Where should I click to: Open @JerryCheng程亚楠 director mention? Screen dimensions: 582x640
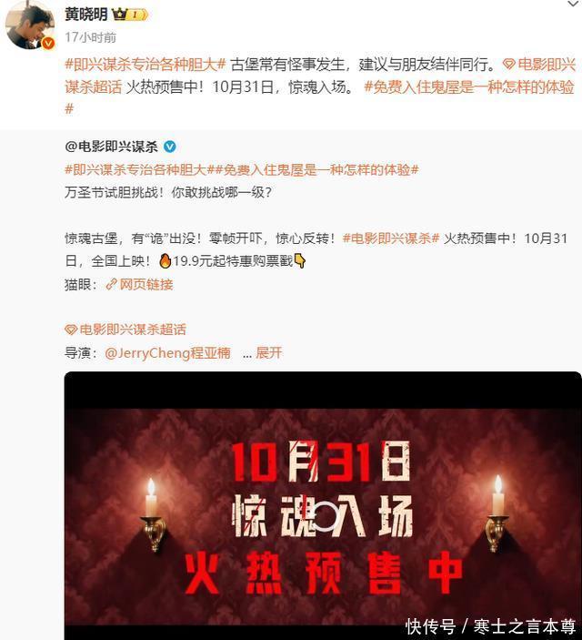pos(167,352)
